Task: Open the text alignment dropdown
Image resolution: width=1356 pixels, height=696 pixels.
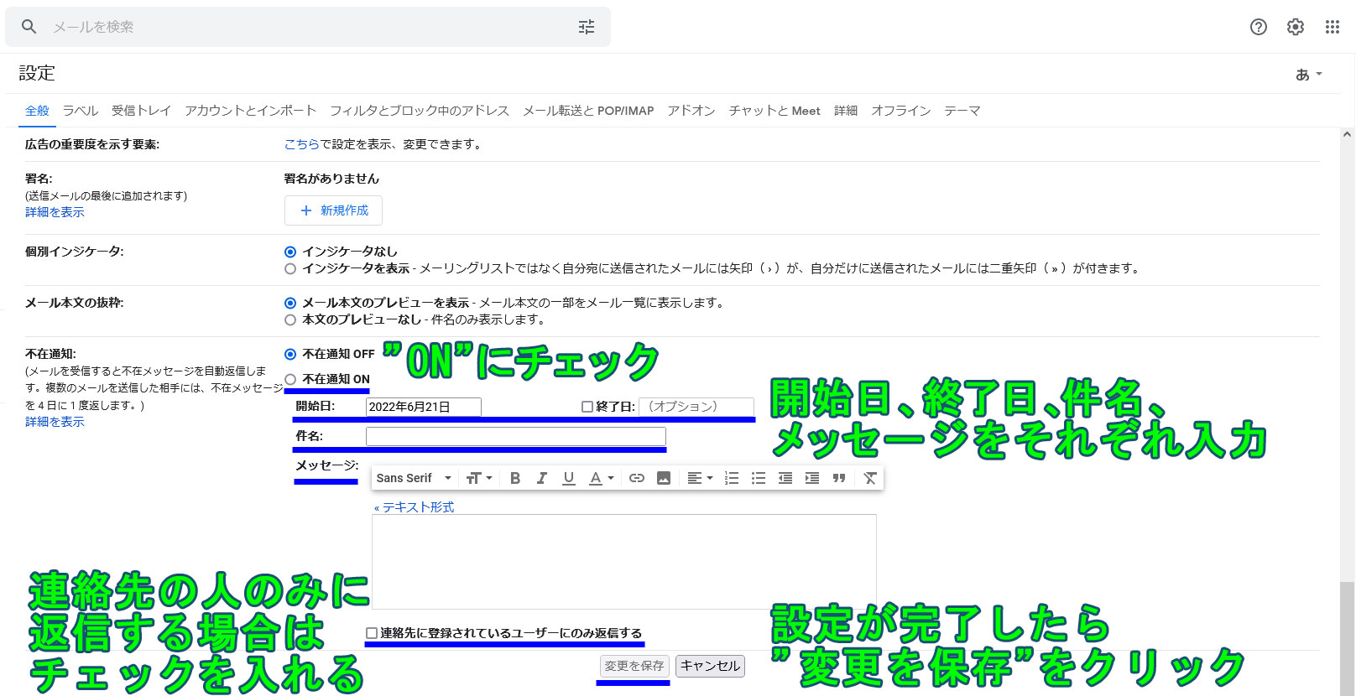Action: click(x=700, y=478)
